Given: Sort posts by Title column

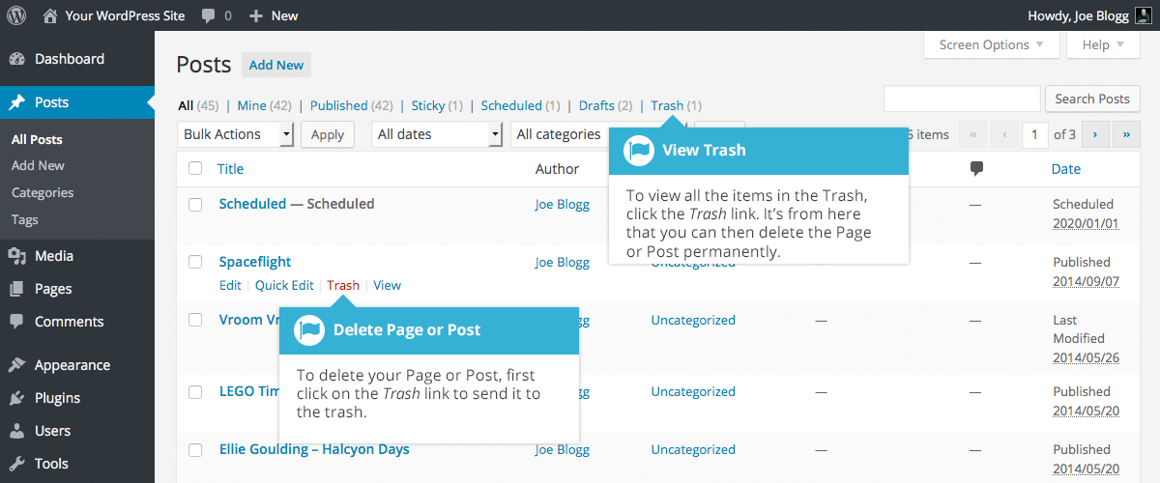Looking at the screenshot, I should pos(230,169).
